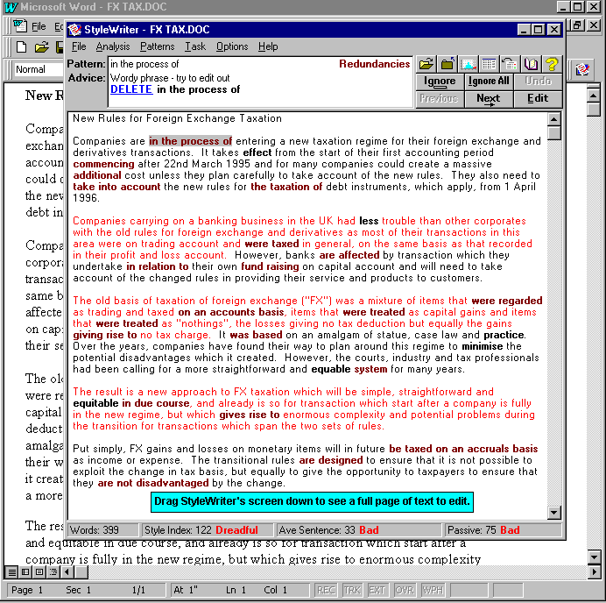Click the 'Passive: 75 Bad' status

tap(503, 530)
